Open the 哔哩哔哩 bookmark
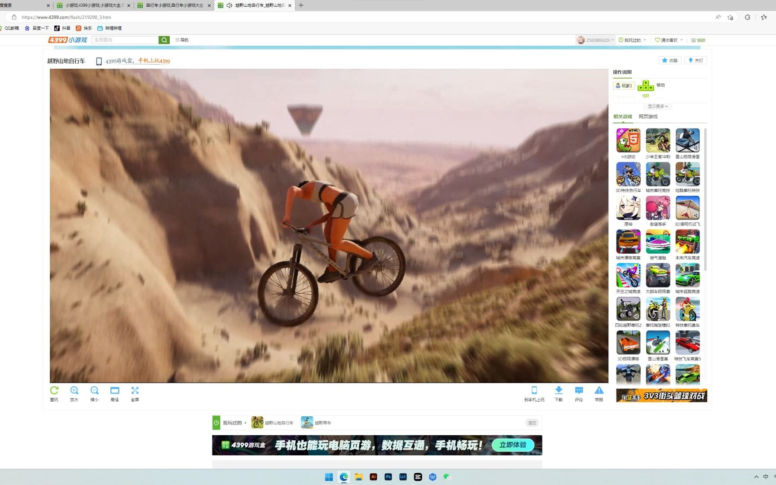The image size is (776, 485). click(x=110, y=28)
